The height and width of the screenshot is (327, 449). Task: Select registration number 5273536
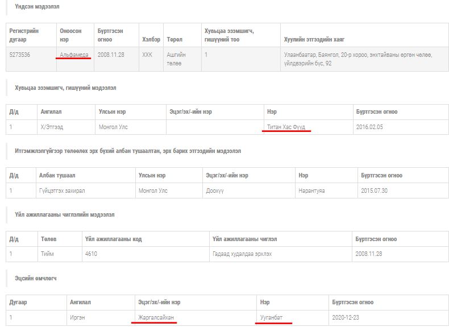[x=22, y=55]
